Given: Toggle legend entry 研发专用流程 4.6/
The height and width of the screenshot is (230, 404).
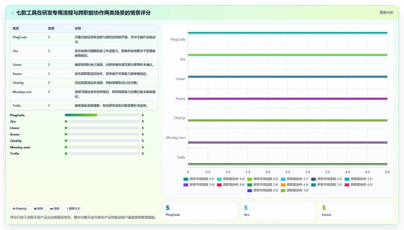Looking at the screenshot, I should click(x=263, y=179).
